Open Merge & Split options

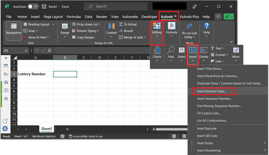tap(132, 37)
